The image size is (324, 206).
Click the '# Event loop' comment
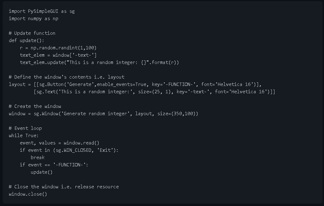point(25,128)
